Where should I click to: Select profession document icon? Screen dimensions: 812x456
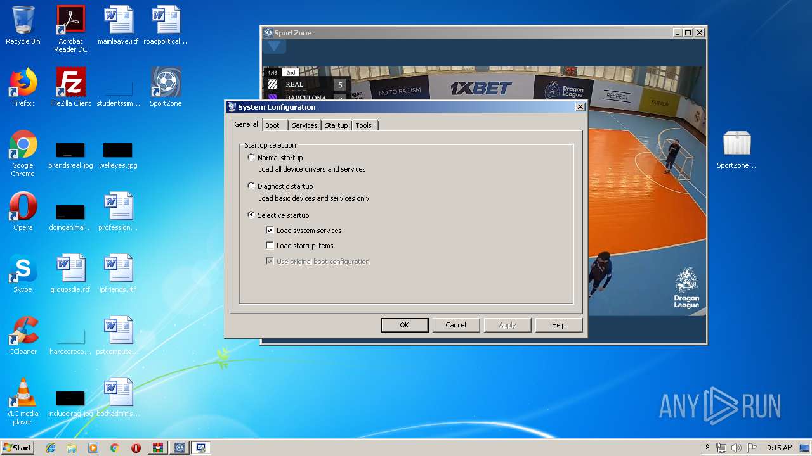(x=118, y=212)
